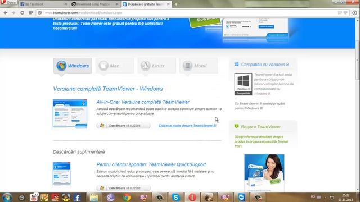Image resolution: width=360 pixels, height=202 pixels.
Task: Click the RO language indicator in tray
Action: tap(313, 197)
